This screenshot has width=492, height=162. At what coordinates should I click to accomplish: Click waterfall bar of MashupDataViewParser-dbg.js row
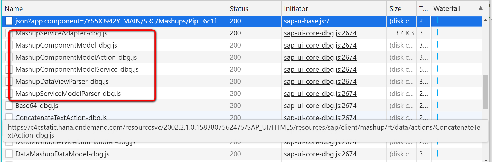(x=437, y=81)
